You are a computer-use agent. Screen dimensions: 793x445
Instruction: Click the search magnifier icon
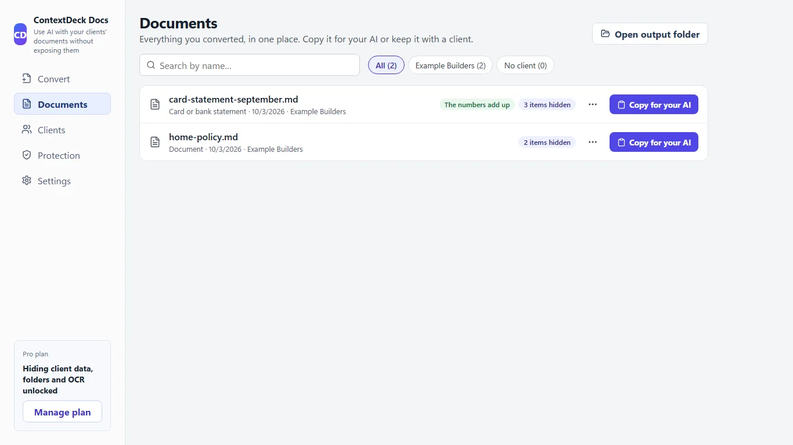point(151,65)
